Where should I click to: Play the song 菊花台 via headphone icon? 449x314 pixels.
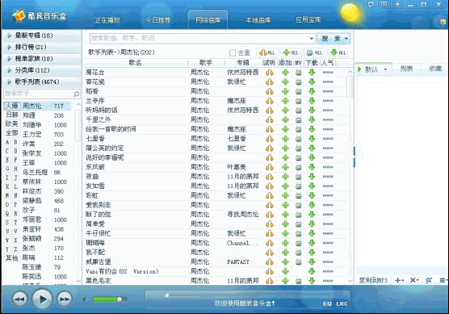tap(270, 73)
